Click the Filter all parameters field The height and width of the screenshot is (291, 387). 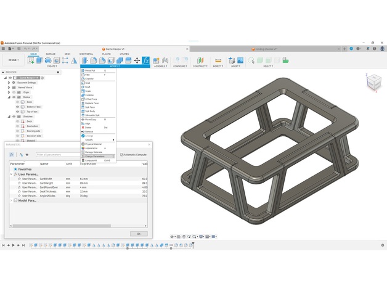pos(57,155)
